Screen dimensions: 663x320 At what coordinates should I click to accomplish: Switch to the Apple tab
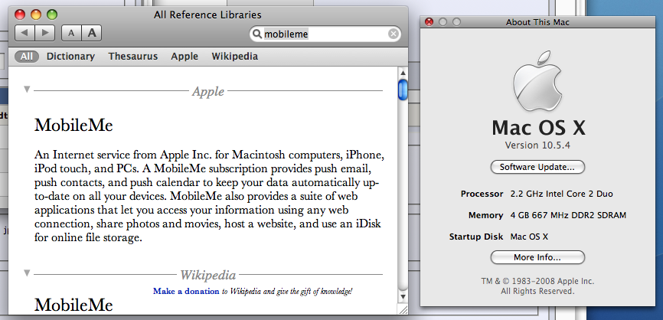tap(185, 57)
